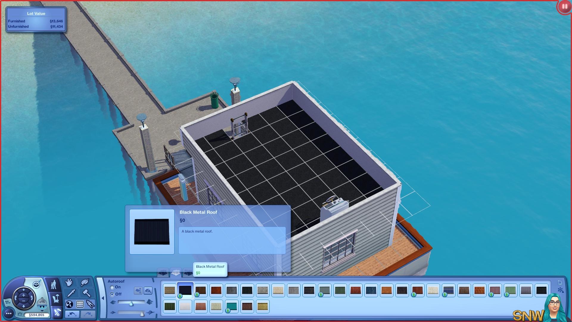This screenshot has height=322, width=572.
Task: Tilt camera down with the down arrow
Action: pos(24,306)
